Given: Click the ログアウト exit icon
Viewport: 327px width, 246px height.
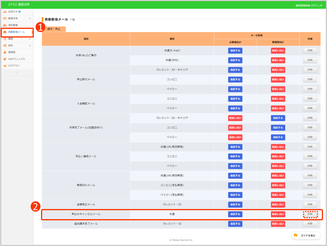Looking at the screenshot, I should click(x=5, y=66).
